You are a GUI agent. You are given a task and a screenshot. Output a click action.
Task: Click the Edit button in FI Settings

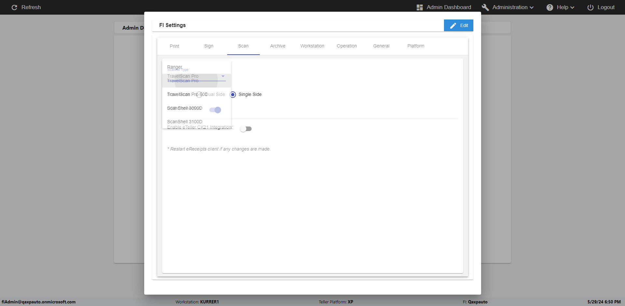tap(458, 25)
